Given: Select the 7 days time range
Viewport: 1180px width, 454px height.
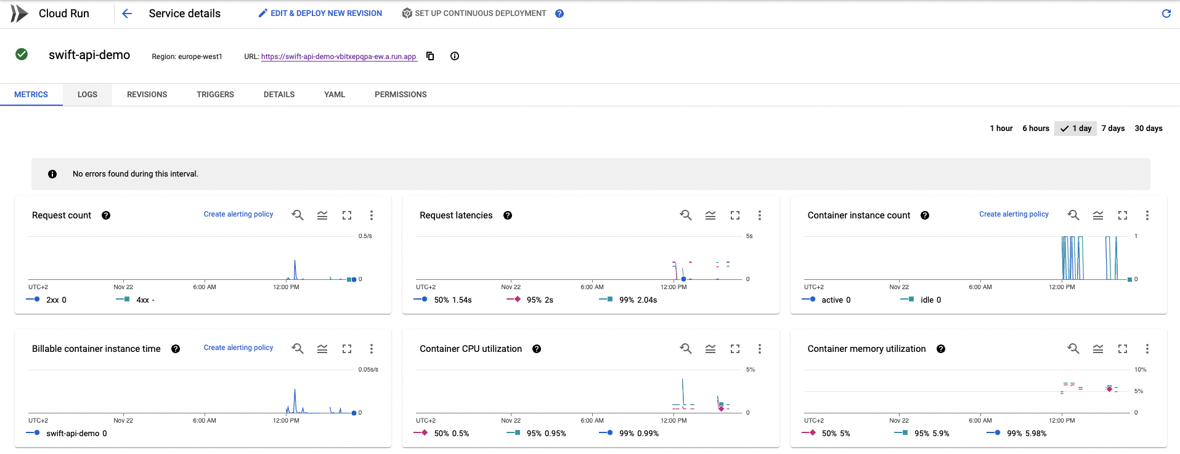Looking at the screenshot, I should (1113, 129).
